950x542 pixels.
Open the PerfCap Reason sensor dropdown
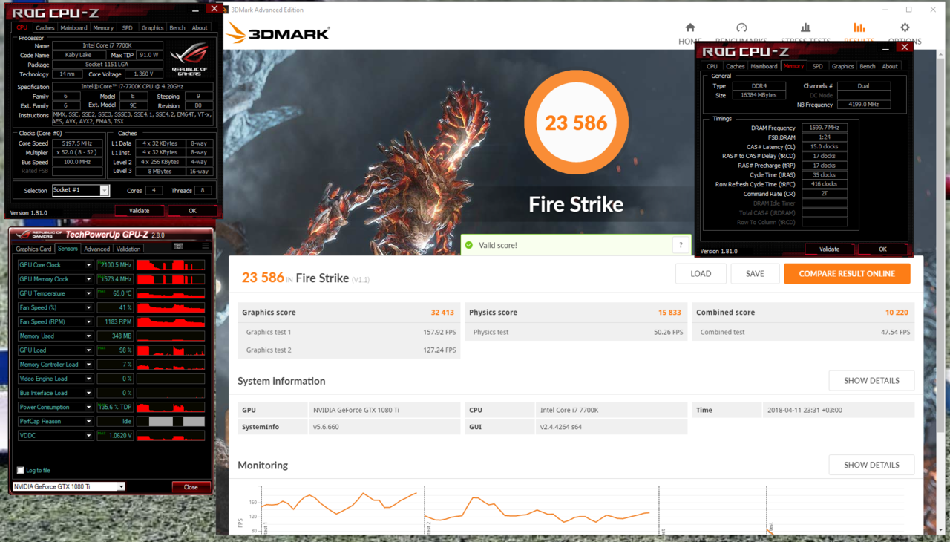tap(88, 421)
